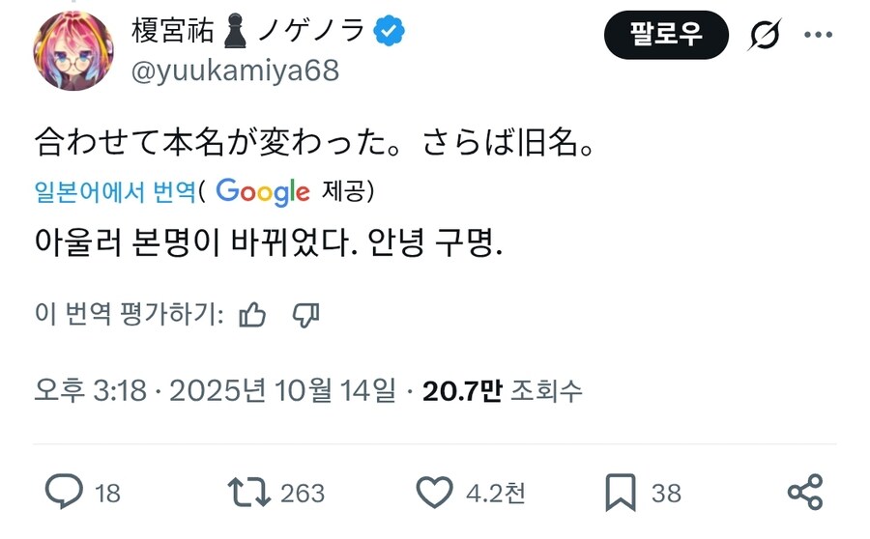Click the 일본어에서 번역 link

[114, 191]
